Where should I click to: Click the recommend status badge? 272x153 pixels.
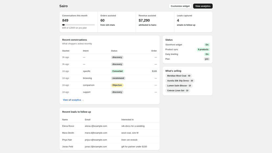[x=118, y=78]
